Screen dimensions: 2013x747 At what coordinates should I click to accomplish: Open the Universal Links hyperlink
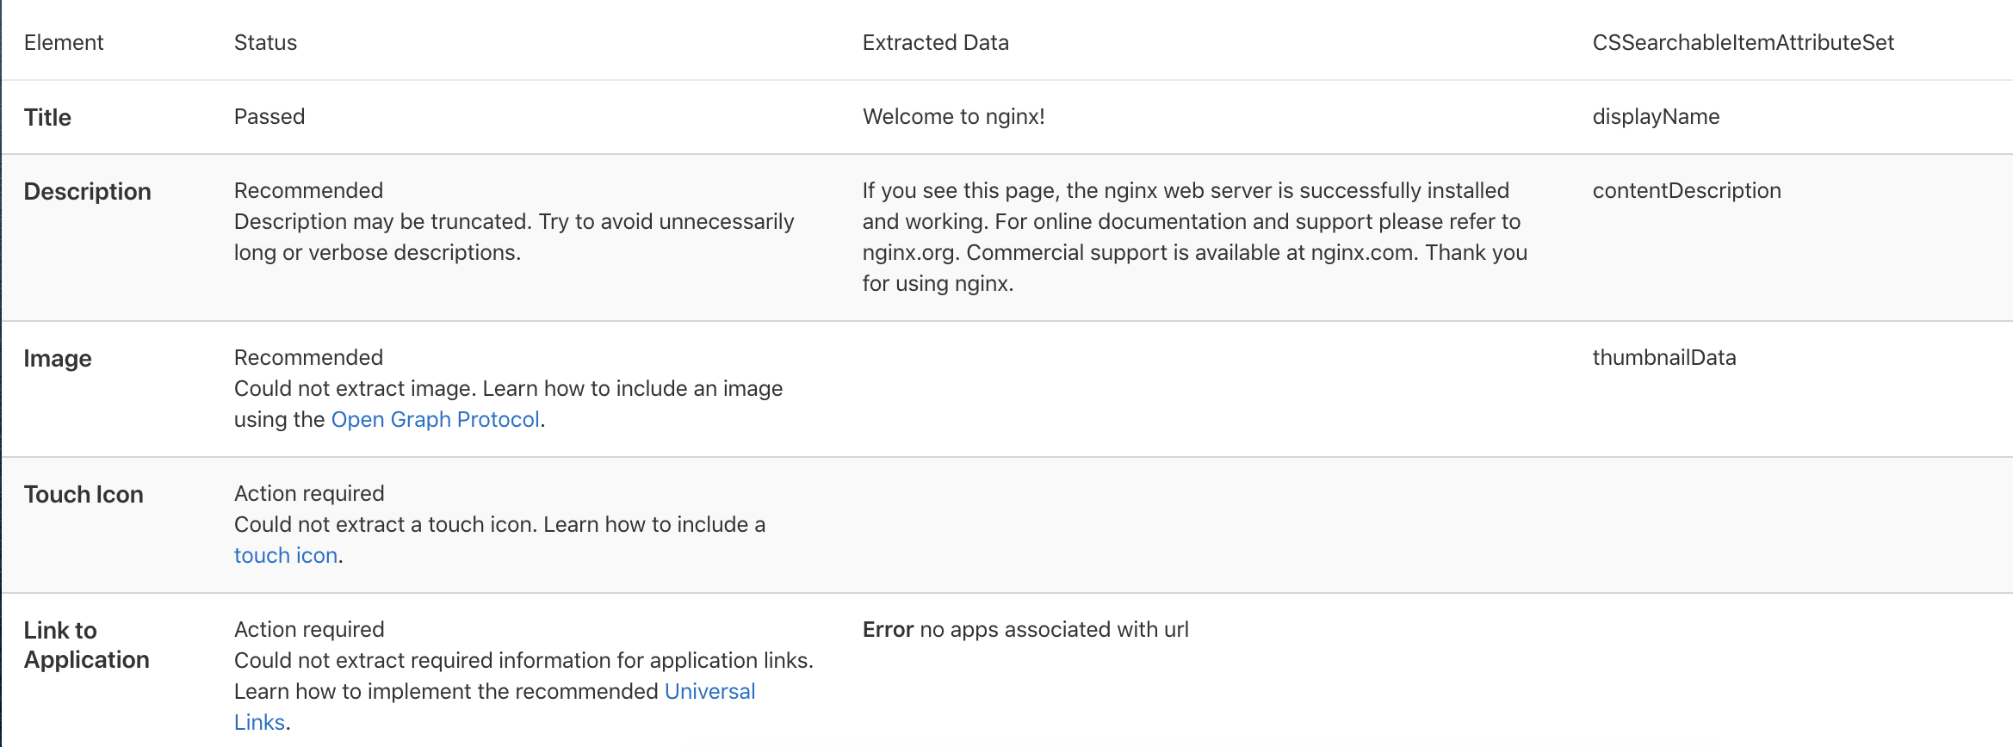tap(709, 691)
